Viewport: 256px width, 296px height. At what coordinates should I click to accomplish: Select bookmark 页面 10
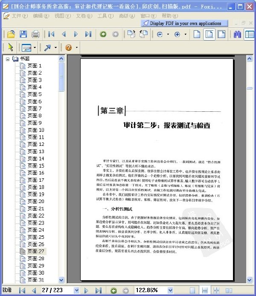(36, 130)
